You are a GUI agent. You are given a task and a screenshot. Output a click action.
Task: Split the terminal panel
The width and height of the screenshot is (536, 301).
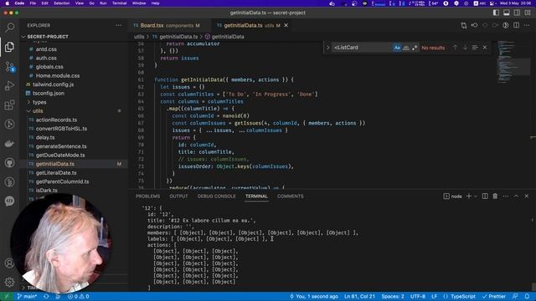[485, 196]
